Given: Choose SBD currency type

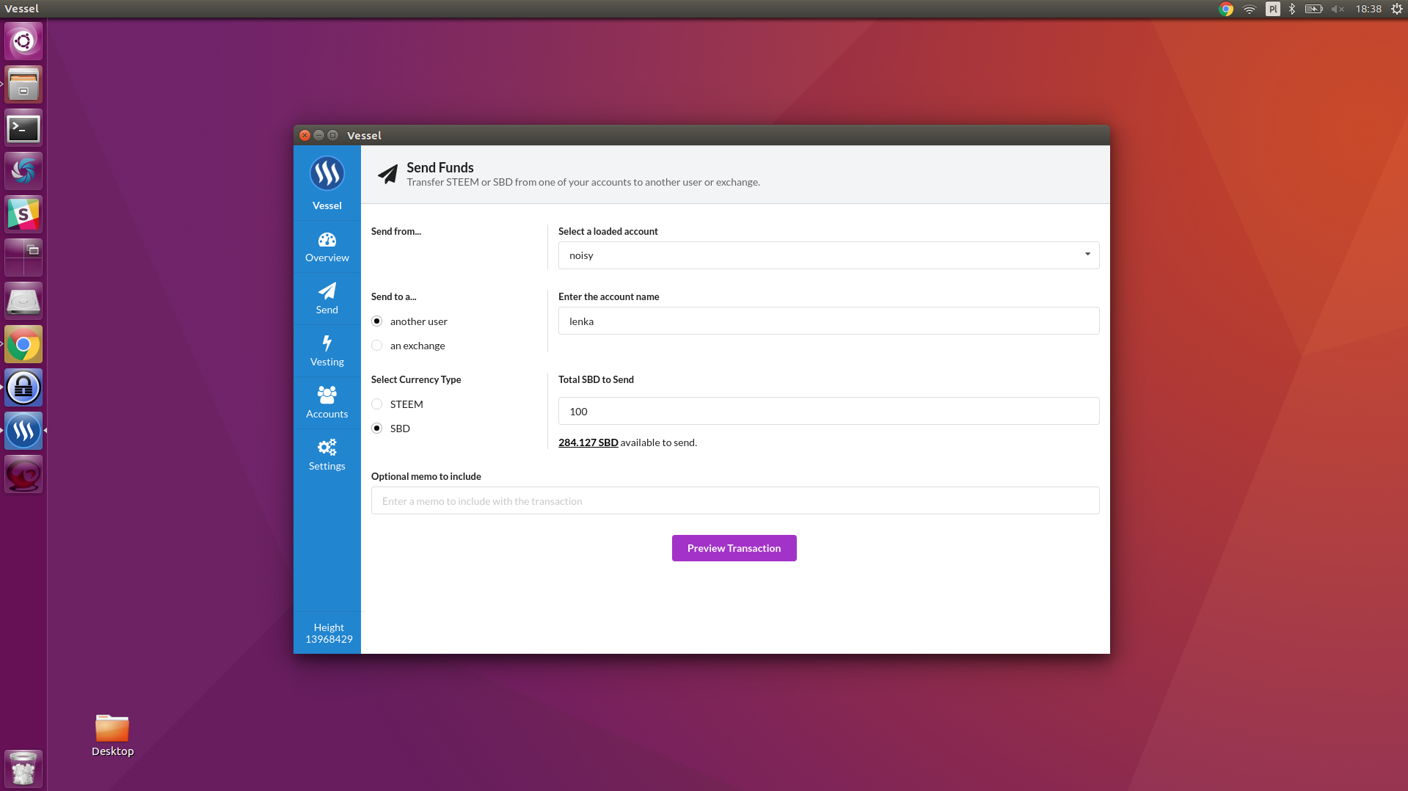Looking at the screenshot, I should point(377,429).
